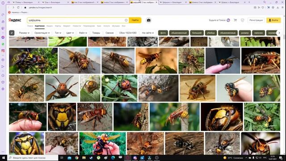
Task: Open the search-by-image camera icon
Action: pyautogui.click(x=149, y=20)
